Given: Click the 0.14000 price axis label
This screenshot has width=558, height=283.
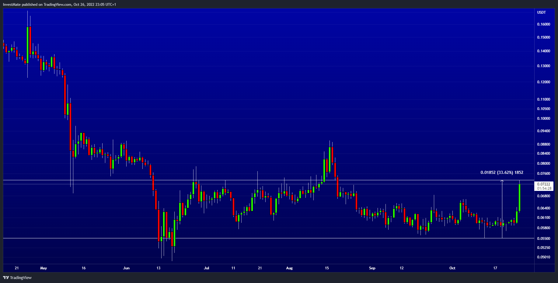Looking at the screenshot, I should (544, 51).
